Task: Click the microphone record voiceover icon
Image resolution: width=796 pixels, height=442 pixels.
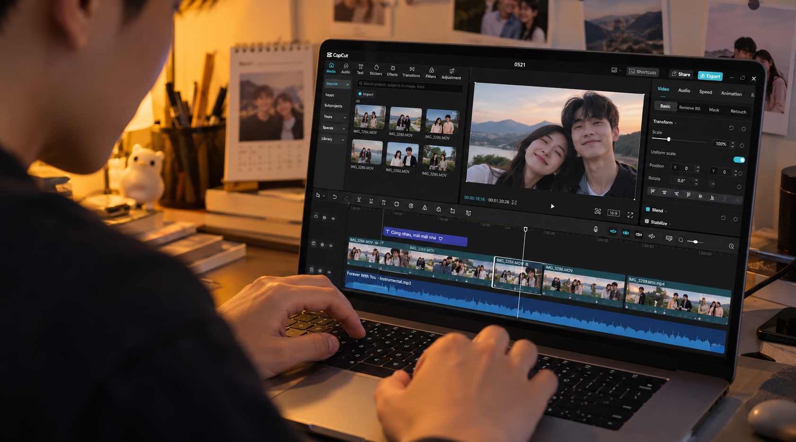Action: click(x=595, y=229)
